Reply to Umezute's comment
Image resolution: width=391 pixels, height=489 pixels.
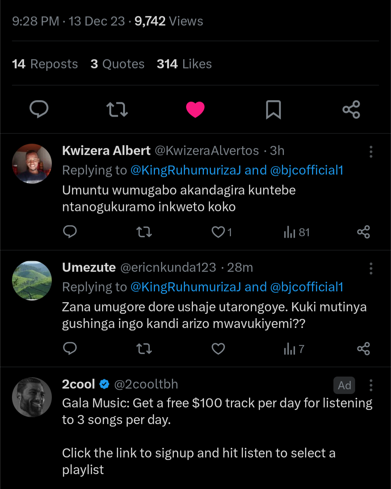tap(70, 349)
